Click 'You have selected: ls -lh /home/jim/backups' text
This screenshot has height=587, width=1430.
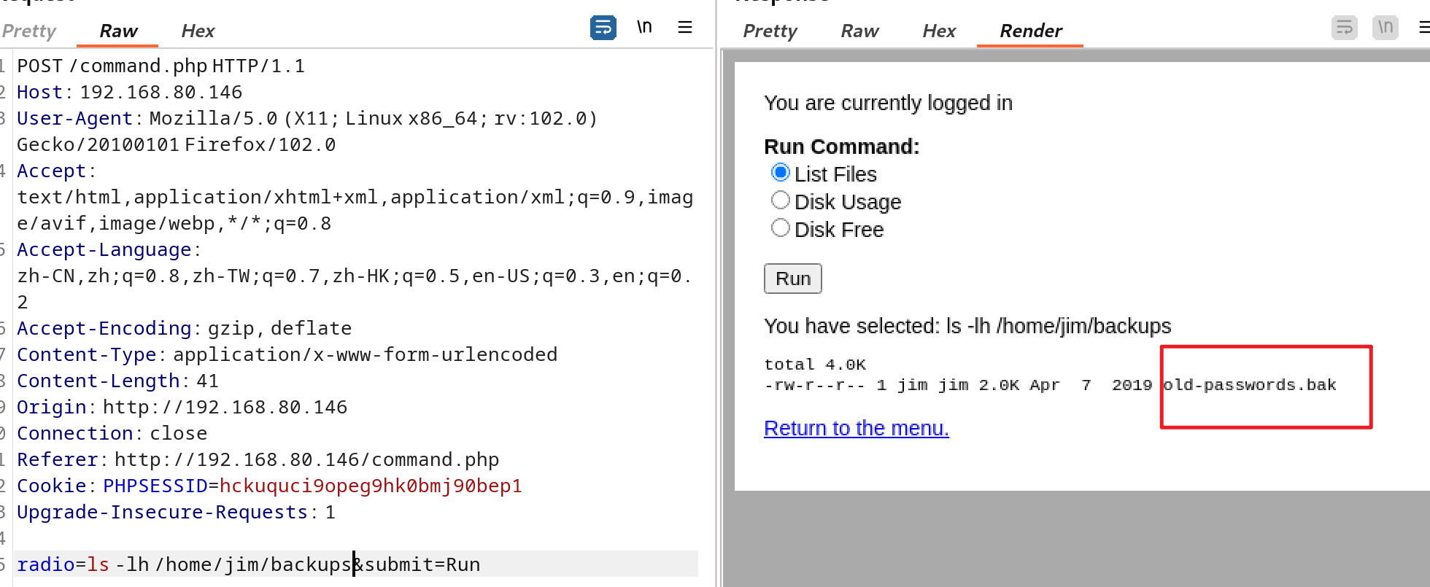(967, 326)
